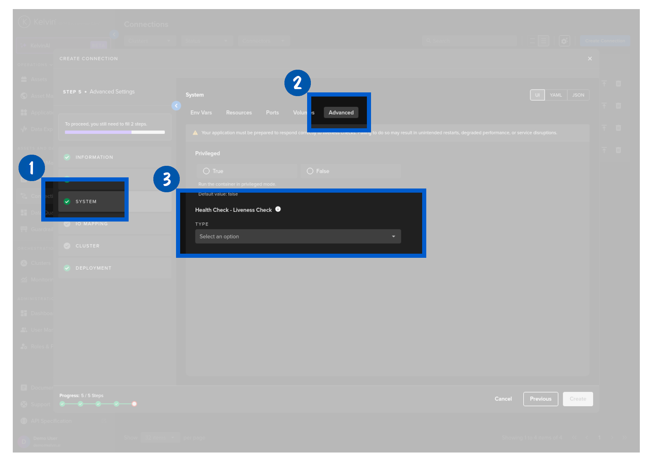Click the warning triangle icon in the alert
Screen dimensions: 653x462
tap(195, 133)
